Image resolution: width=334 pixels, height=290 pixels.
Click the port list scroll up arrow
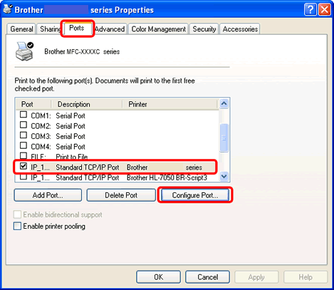tap(224, 103)
